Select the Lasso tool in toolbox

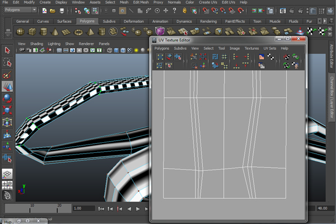(7, 63)
